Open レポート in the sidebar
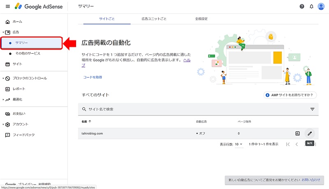This screenshot has width=329, height=189. tap(19, 89)
